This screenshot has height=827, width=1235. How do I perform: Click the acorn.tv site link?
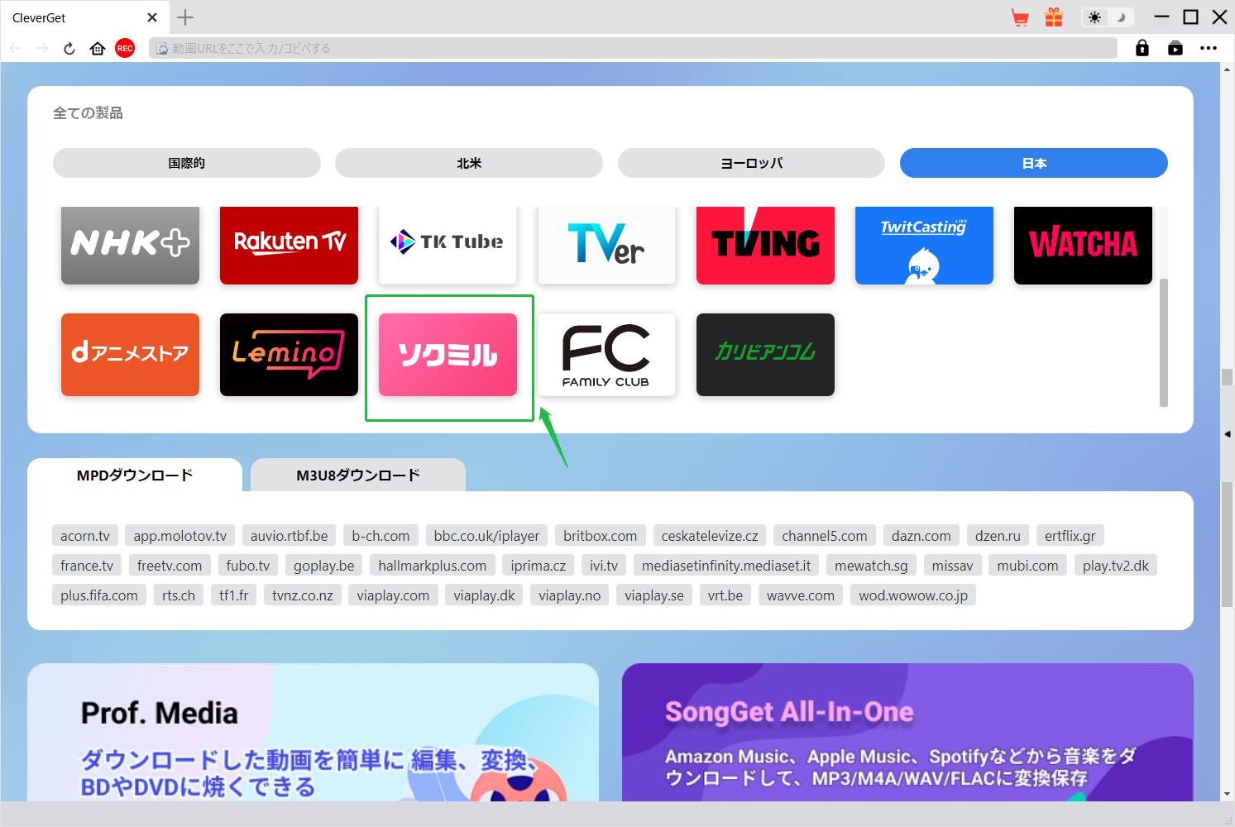click(85, 536)
